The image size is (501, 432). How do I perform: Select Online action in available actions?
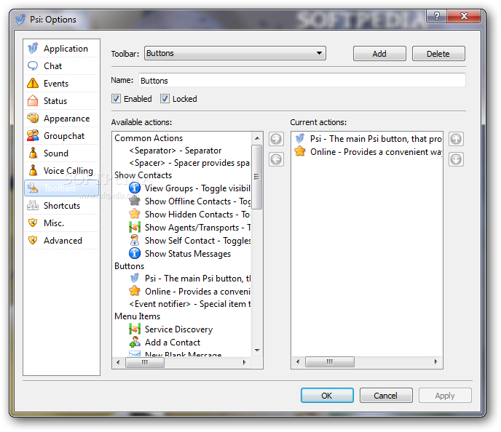click(x=190, y=291)
